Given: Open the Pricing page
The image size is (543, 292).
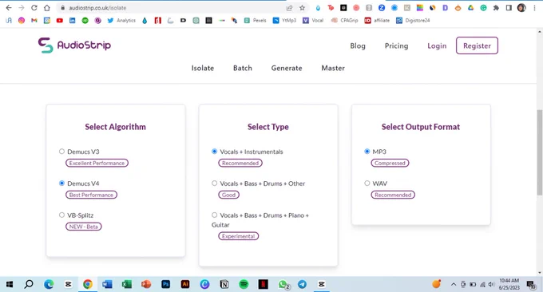Looking at the screenshot, I should coord(397,45).
